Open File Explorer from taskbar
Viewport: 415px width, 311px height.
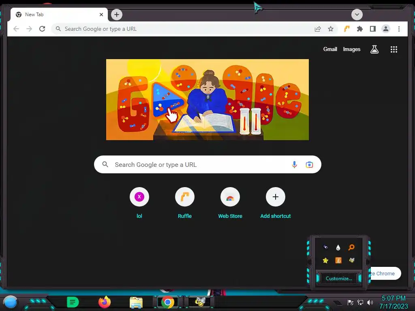(136, 302)
